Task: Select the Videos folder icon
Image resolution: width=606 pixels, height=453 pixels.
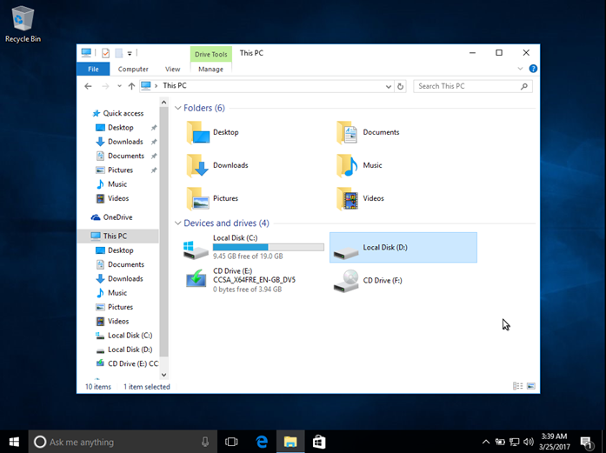Action: coord(347,198)
